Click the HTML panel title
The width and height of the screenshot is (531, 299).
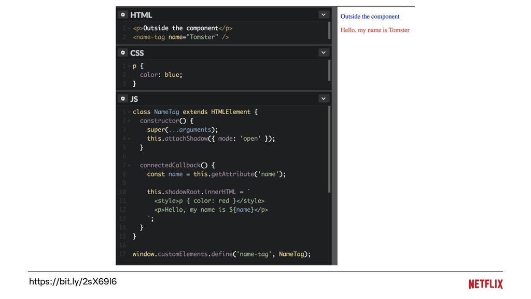[x=141, y=15]
